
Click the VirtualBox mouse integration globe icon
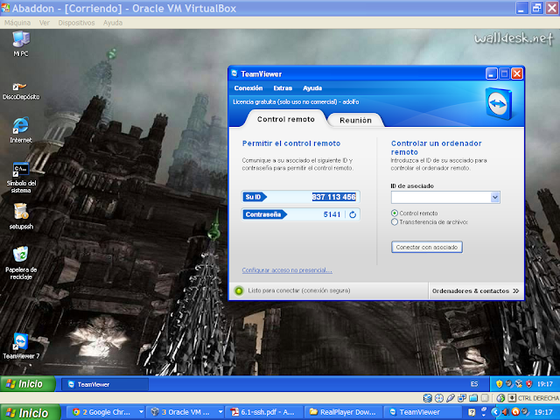500,398
